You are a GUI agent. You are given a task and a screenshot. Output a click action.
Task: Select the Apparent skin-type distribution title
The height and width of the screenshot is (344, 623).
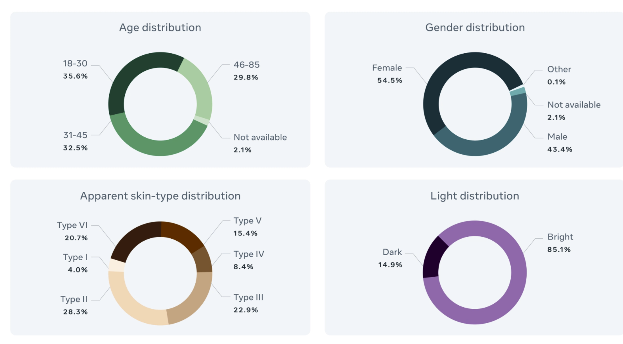pyautogui.click(x=160, y=196)
